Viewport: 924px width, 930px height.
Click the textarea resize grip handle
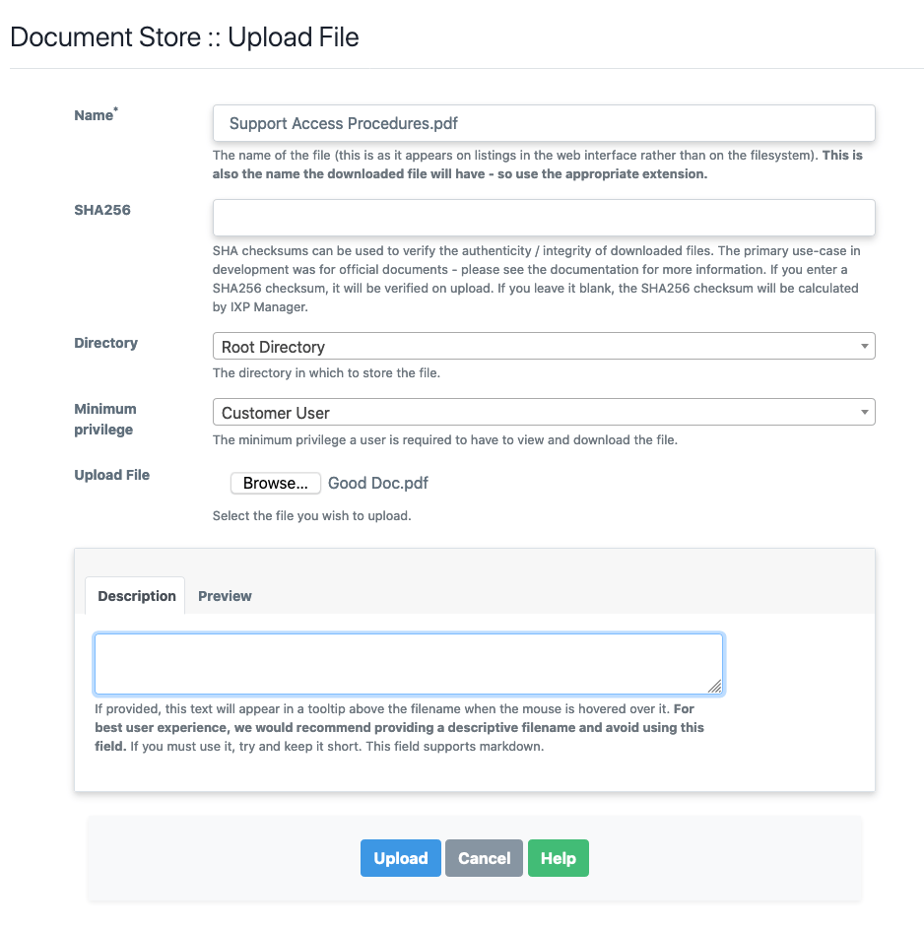point(717,686)
